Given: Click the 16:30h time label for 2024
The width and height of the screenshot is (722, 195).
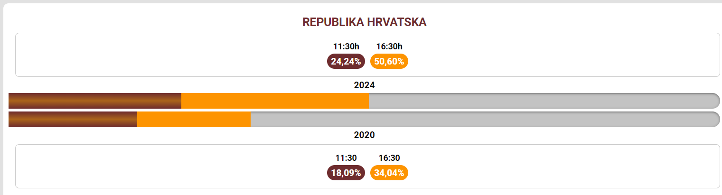Looking at the screenshot, I should [x=389, y=46].
